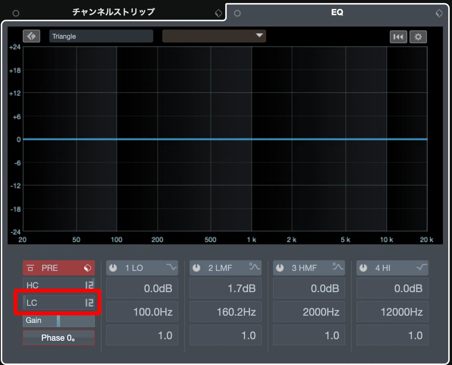Click the 2 LMF band label

click(220, 268)
